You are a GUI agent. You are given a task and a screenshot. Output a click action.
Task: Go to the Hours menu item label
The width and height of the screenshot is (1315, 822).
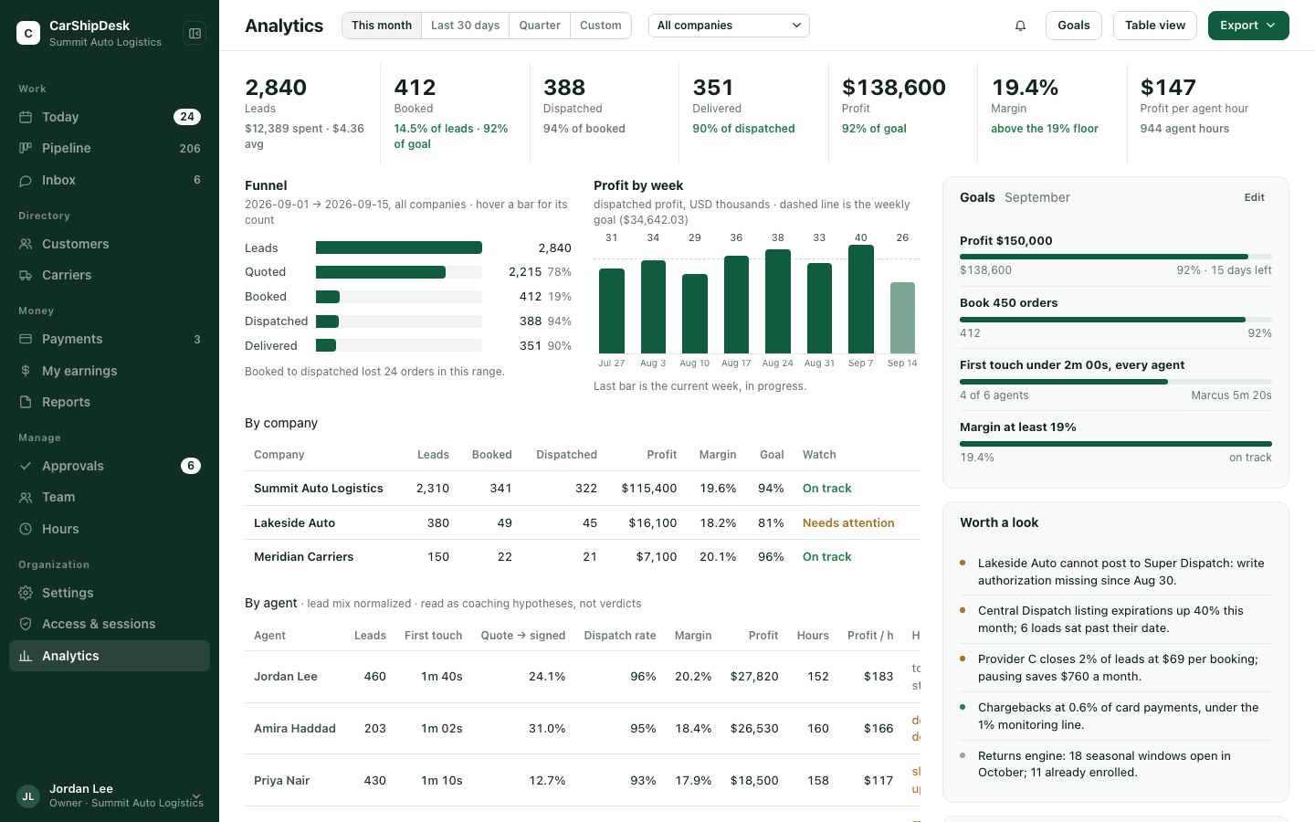60,529
